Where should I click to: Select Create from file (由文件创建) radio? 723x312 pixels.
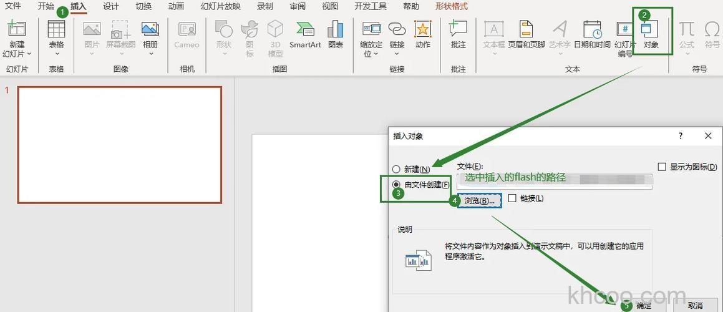(395, 185)
